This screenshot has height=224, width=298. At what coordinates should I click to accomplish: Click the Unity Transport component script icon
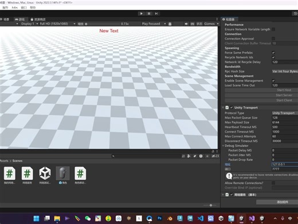(227, 107)
